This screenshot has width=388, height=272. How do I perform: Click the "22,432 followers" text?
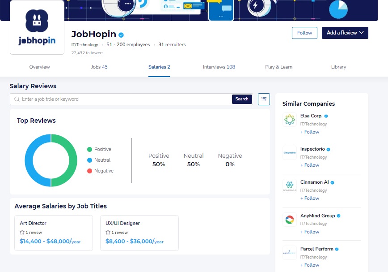[87, 53]
